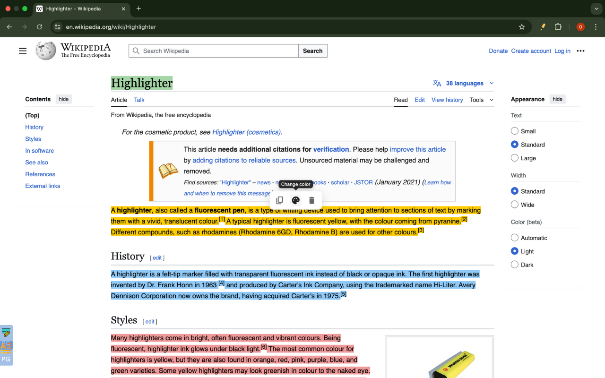The width and height of the screenshot is (605, 378).
Task: Click the Create account link
Action: click(531, 51)
